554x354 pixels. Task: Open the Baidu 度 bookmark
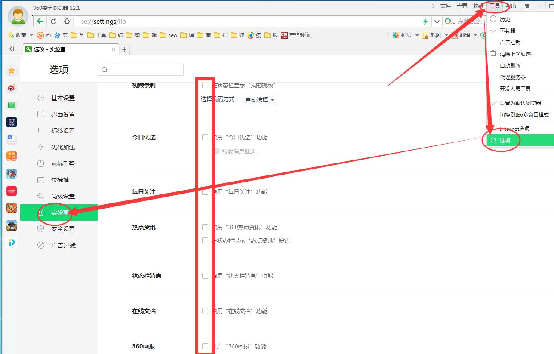61,35
